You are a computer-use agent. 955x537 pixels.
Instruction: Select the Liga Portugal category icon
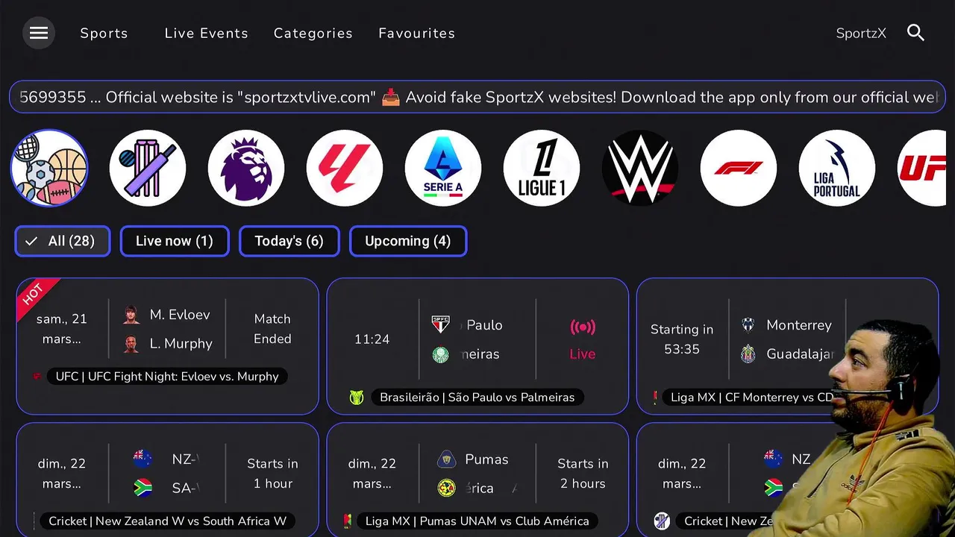click(837, 169)
